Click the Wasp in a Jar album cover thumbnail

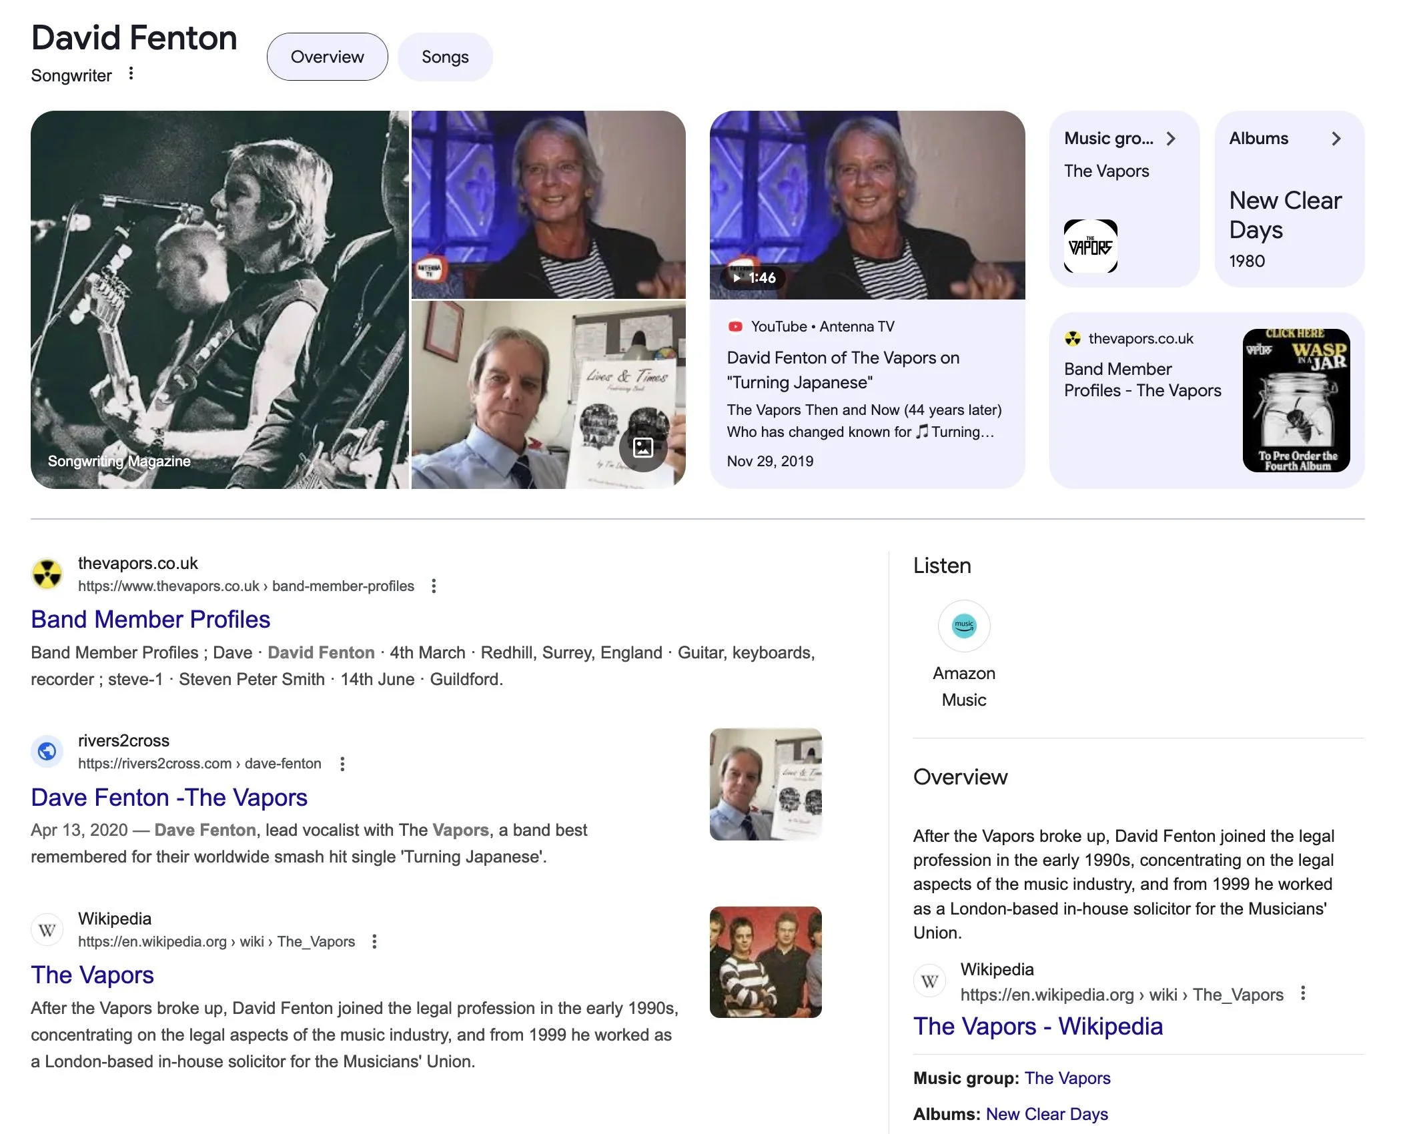point(1296,401)
